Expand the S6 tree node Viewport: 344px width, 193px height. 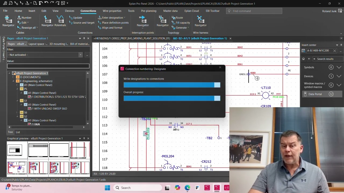tap(17, 113)
